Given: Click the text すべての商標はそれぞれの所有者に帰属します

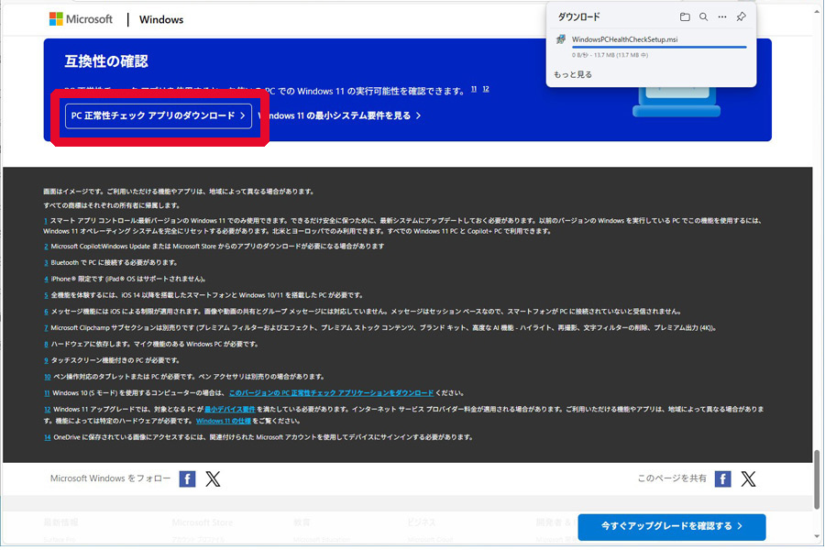Looking at the screenshot, I should [112, 205].
